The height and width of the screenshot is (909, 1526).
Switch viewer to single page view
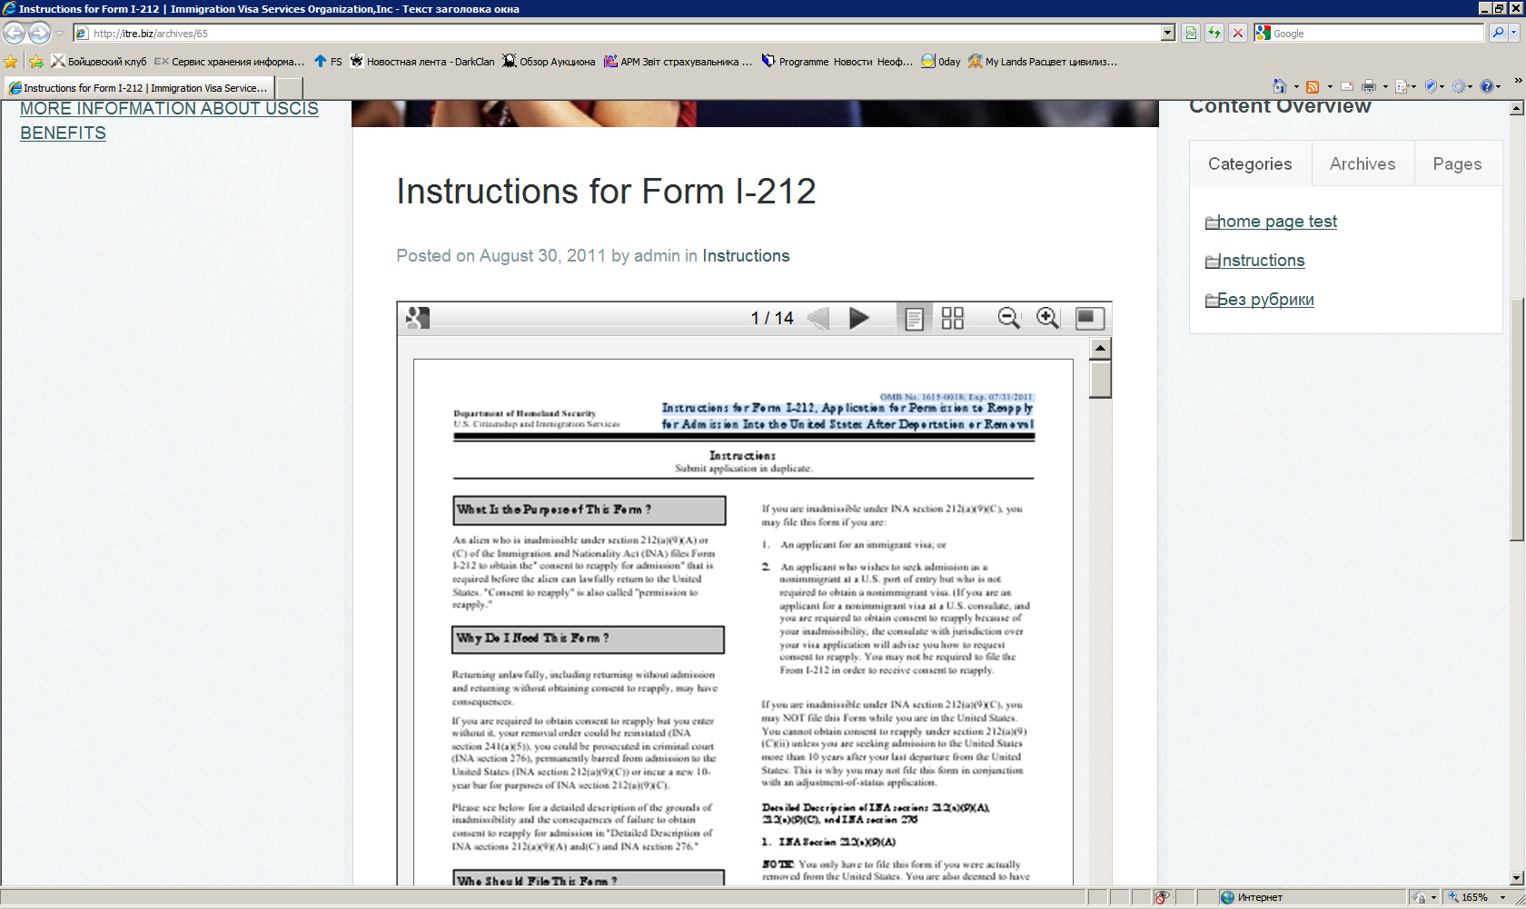coord(914,318)
